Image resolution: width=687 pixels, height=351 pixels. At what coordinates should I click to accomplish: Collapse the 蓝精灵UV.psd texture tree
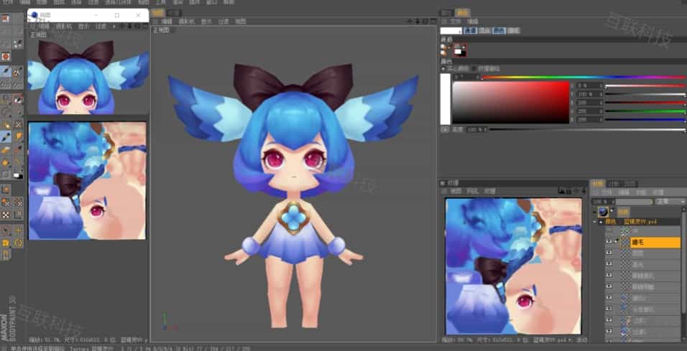tap(594, 222)
